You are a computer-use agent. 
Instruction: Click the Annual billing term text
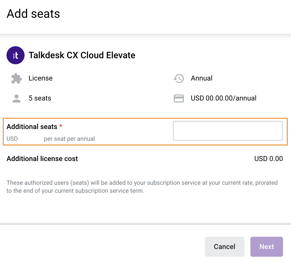pyautogui.click(x=202, y=78)
